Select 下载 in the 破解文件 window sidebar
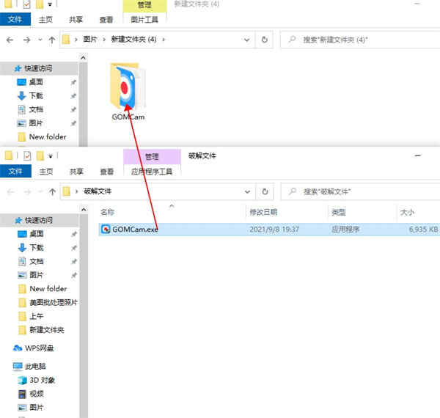This screenshot has width=440, height=418. pyautogui.click(x=37, y=247)
